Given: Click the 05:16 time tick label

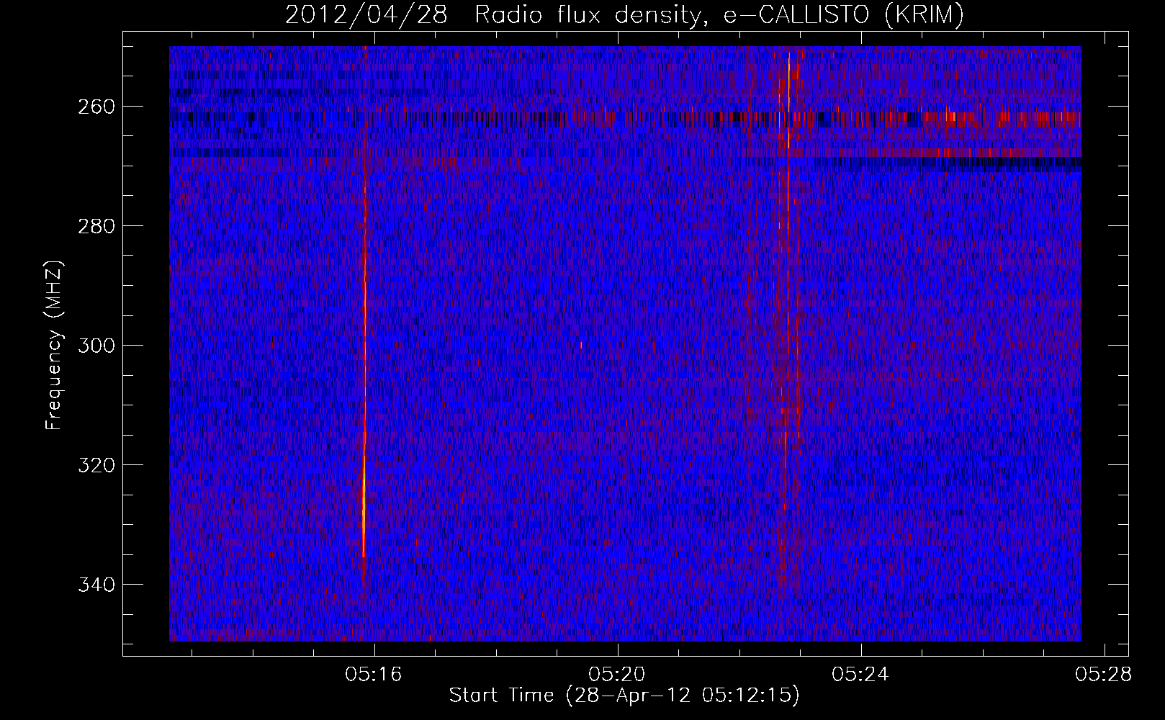Looking at the screenshot, I should [374, 675].
